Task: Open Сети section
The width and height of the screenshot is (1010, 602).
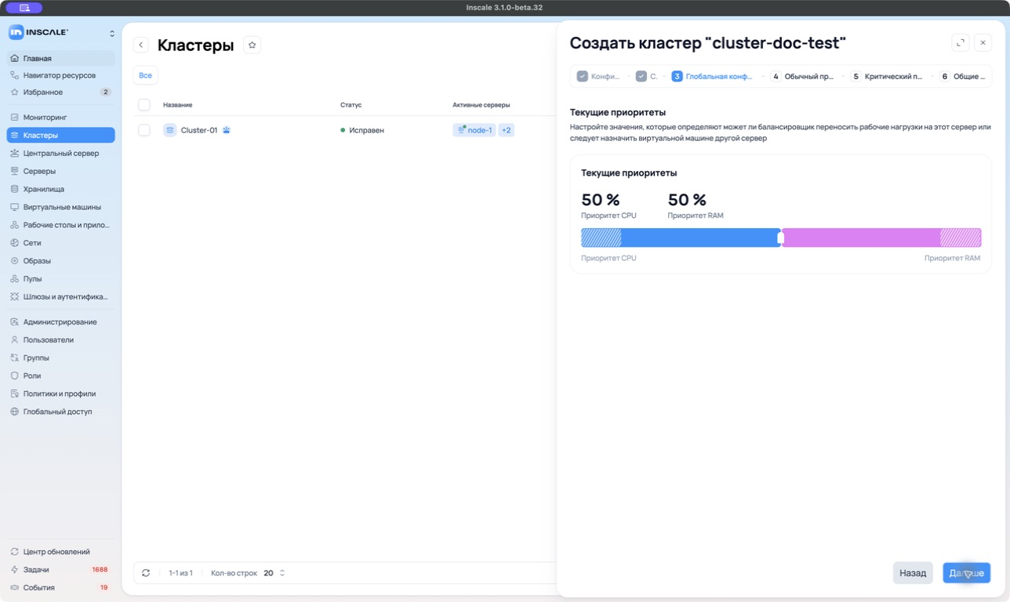Action: pos(60,243)
